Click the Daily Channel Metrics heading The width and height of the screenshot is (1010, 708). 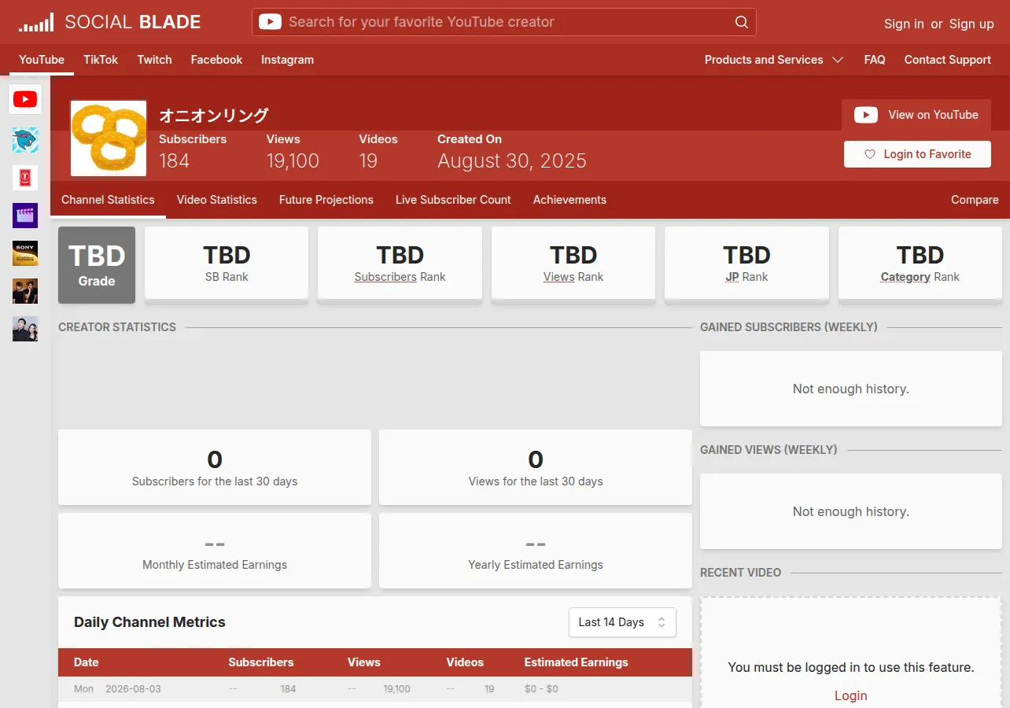(x=149, y=622)
